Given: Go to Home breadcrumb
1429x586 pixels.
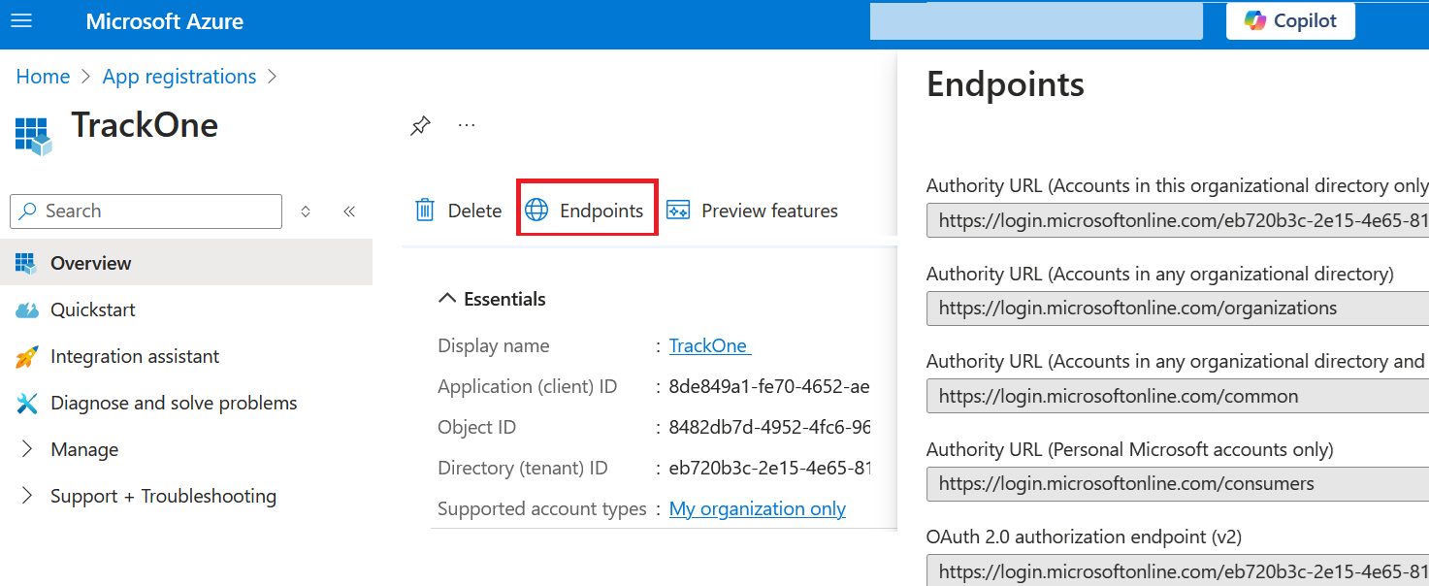Looking at the screenshot, I should (x=43, y=77).
